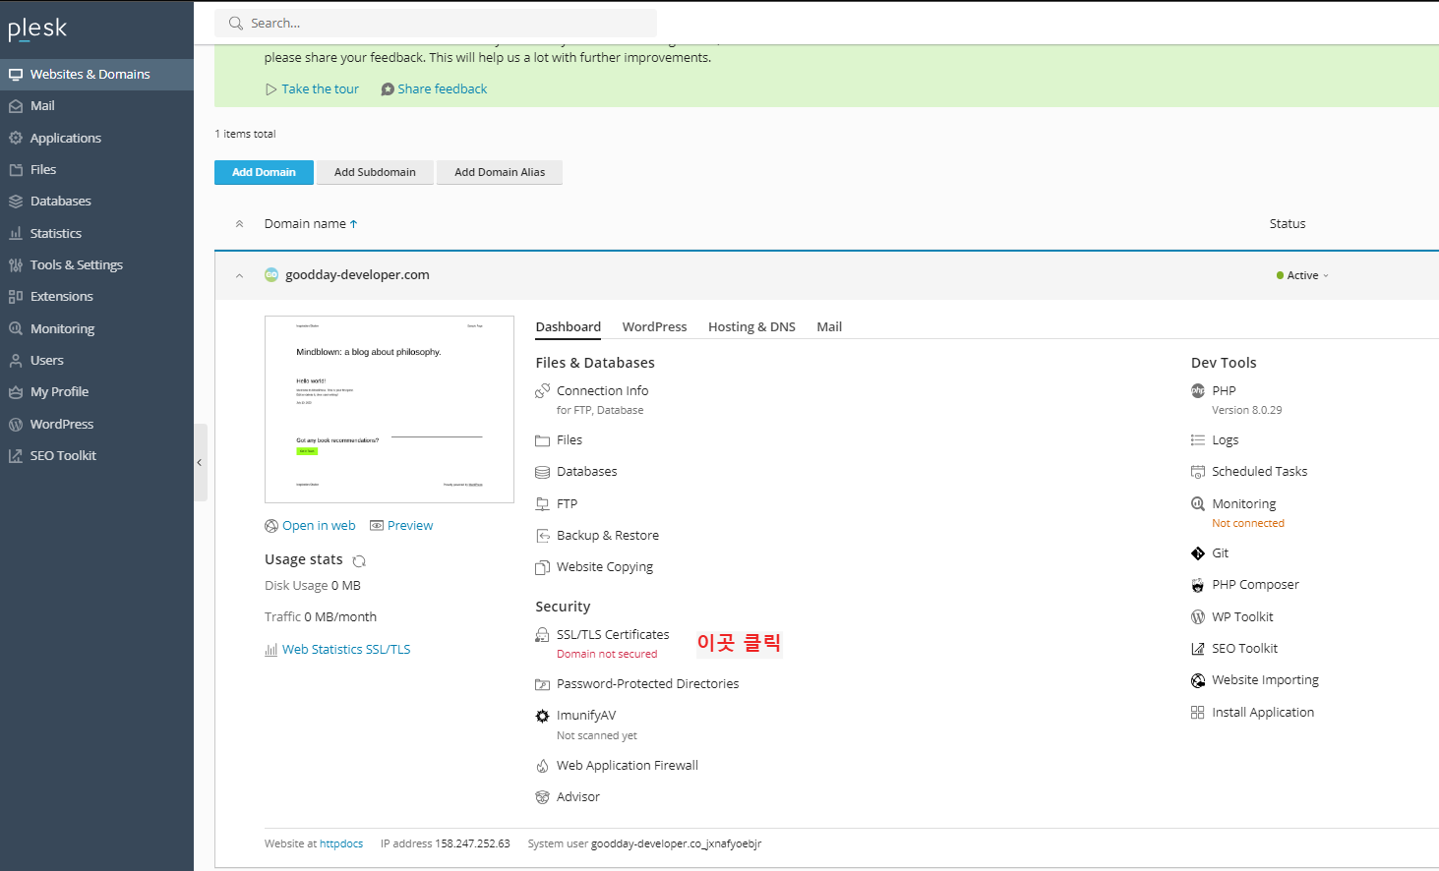The height and width of the screenshot is (871, 1439).
Task: Click the plesk logo
Action: click(x=37, y=29)
